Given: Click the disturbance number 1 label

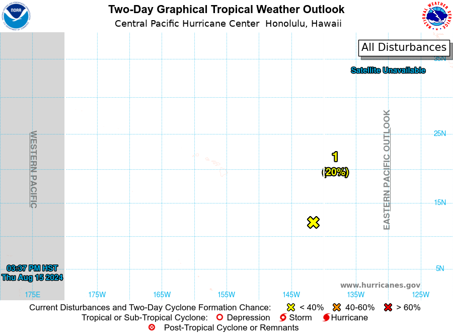Looking at the screenshot, I should point(335,157).
